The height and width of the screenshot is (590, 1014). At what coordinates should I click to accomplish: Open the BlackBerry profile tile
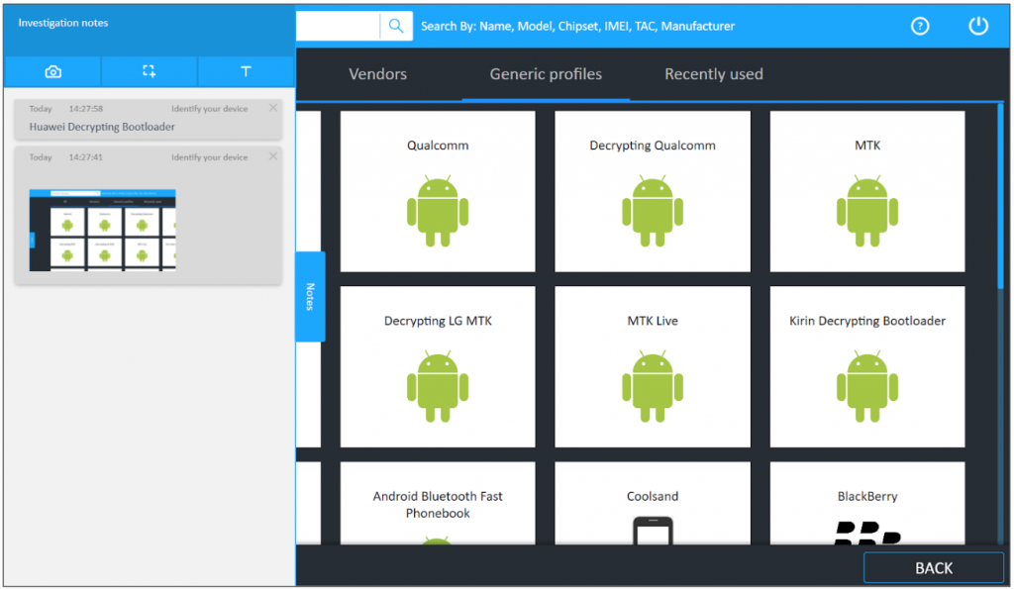[x=867, y=504]
